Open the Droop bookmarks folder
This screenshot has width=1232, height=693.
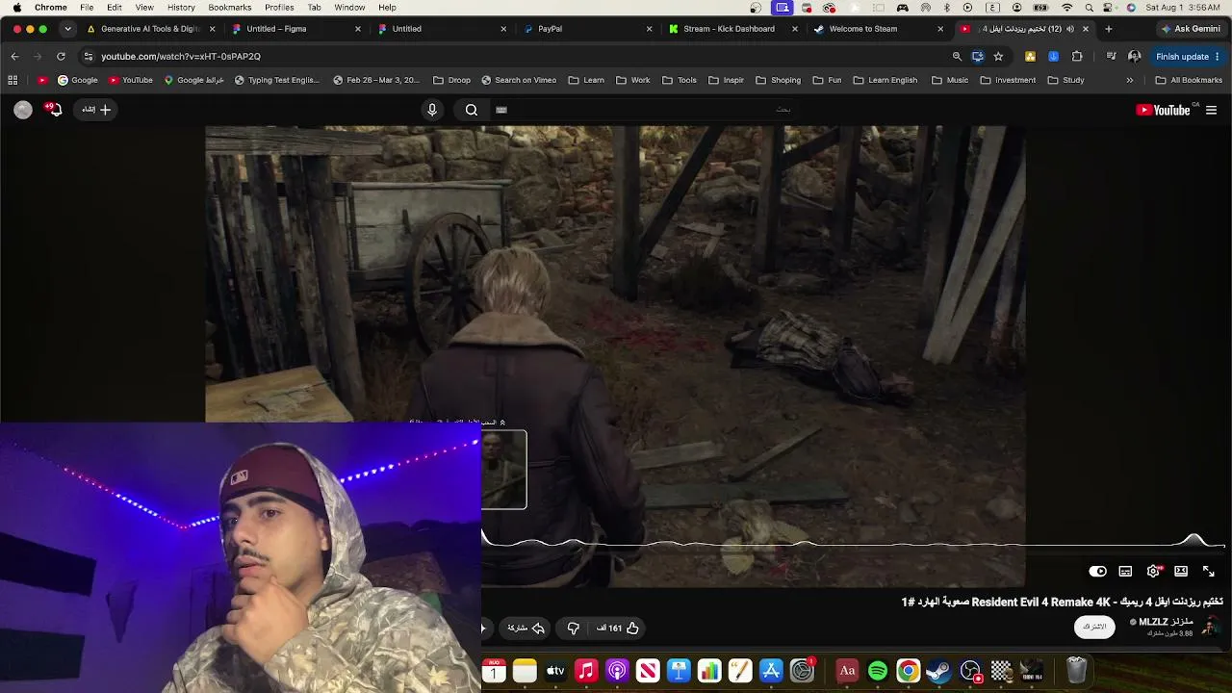(452, 80)
